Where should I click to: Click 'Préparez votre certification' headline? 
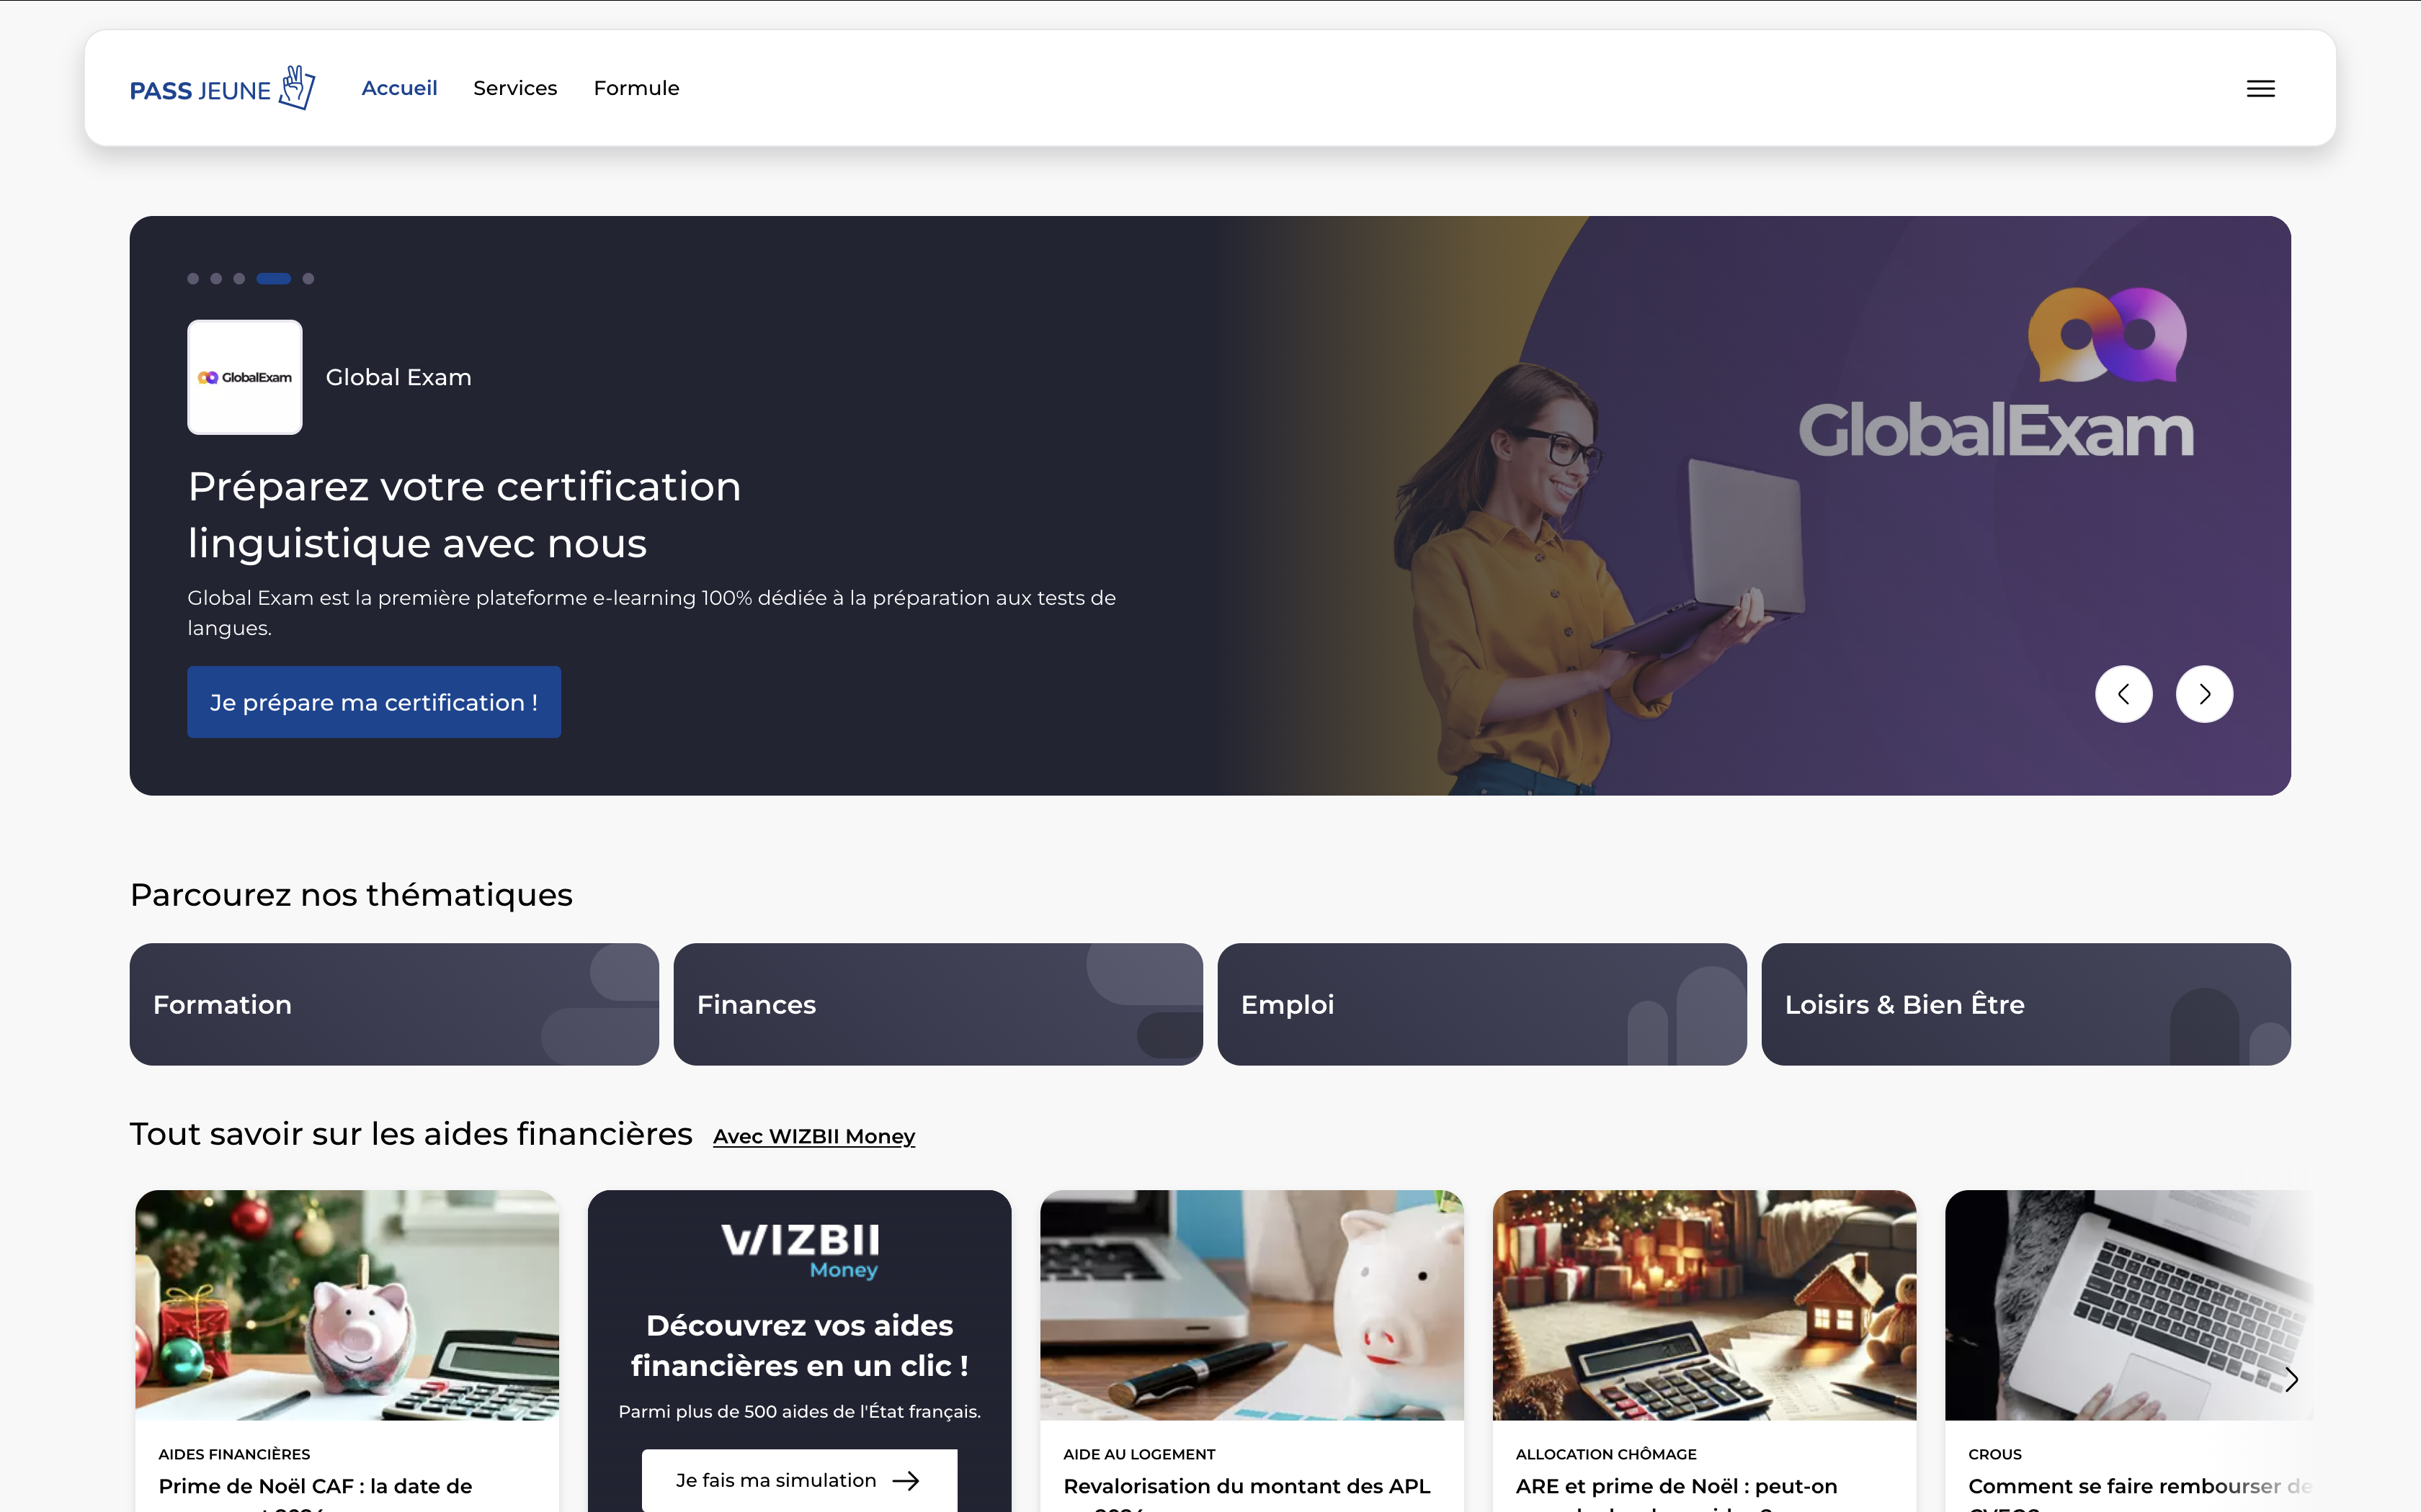click(x=464, y=515)
